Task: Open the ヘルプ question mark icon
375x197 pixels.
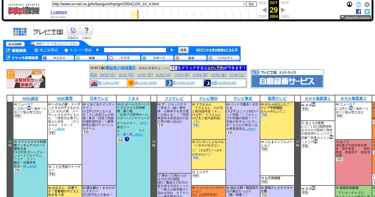Action: pyautogui.click(x=87, y=30)
